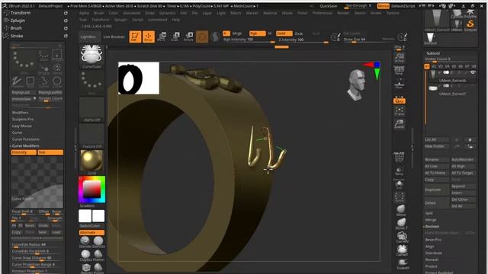Viewport: 488px width, 274px height.
Task: Toggle the Size curve modifier
Action: click(x=50, y=152)
